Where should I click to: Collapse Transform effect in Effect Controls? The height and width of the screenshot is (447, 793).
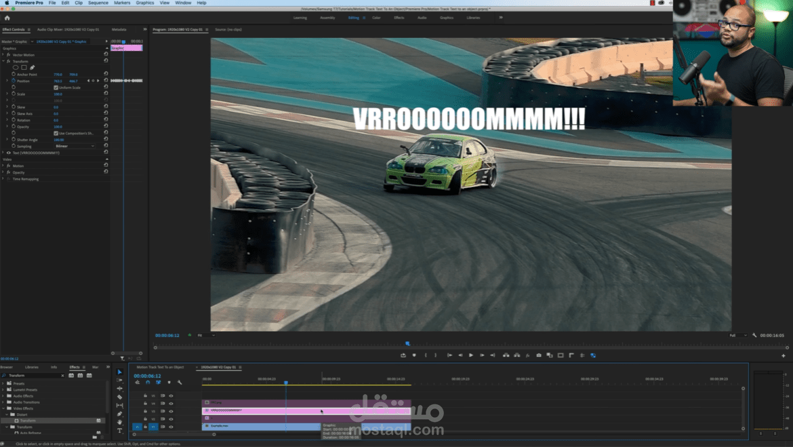(3, 61)
